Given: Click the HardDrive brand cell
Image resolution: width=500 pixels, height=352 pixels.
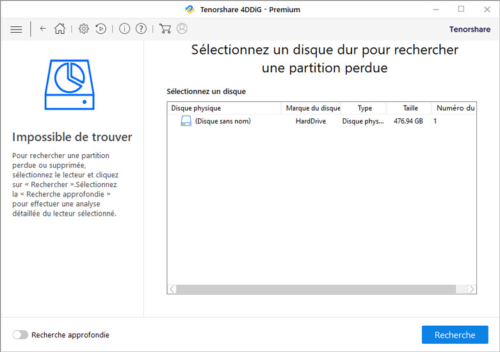Looking at the screenshot, I should (310, 121).
